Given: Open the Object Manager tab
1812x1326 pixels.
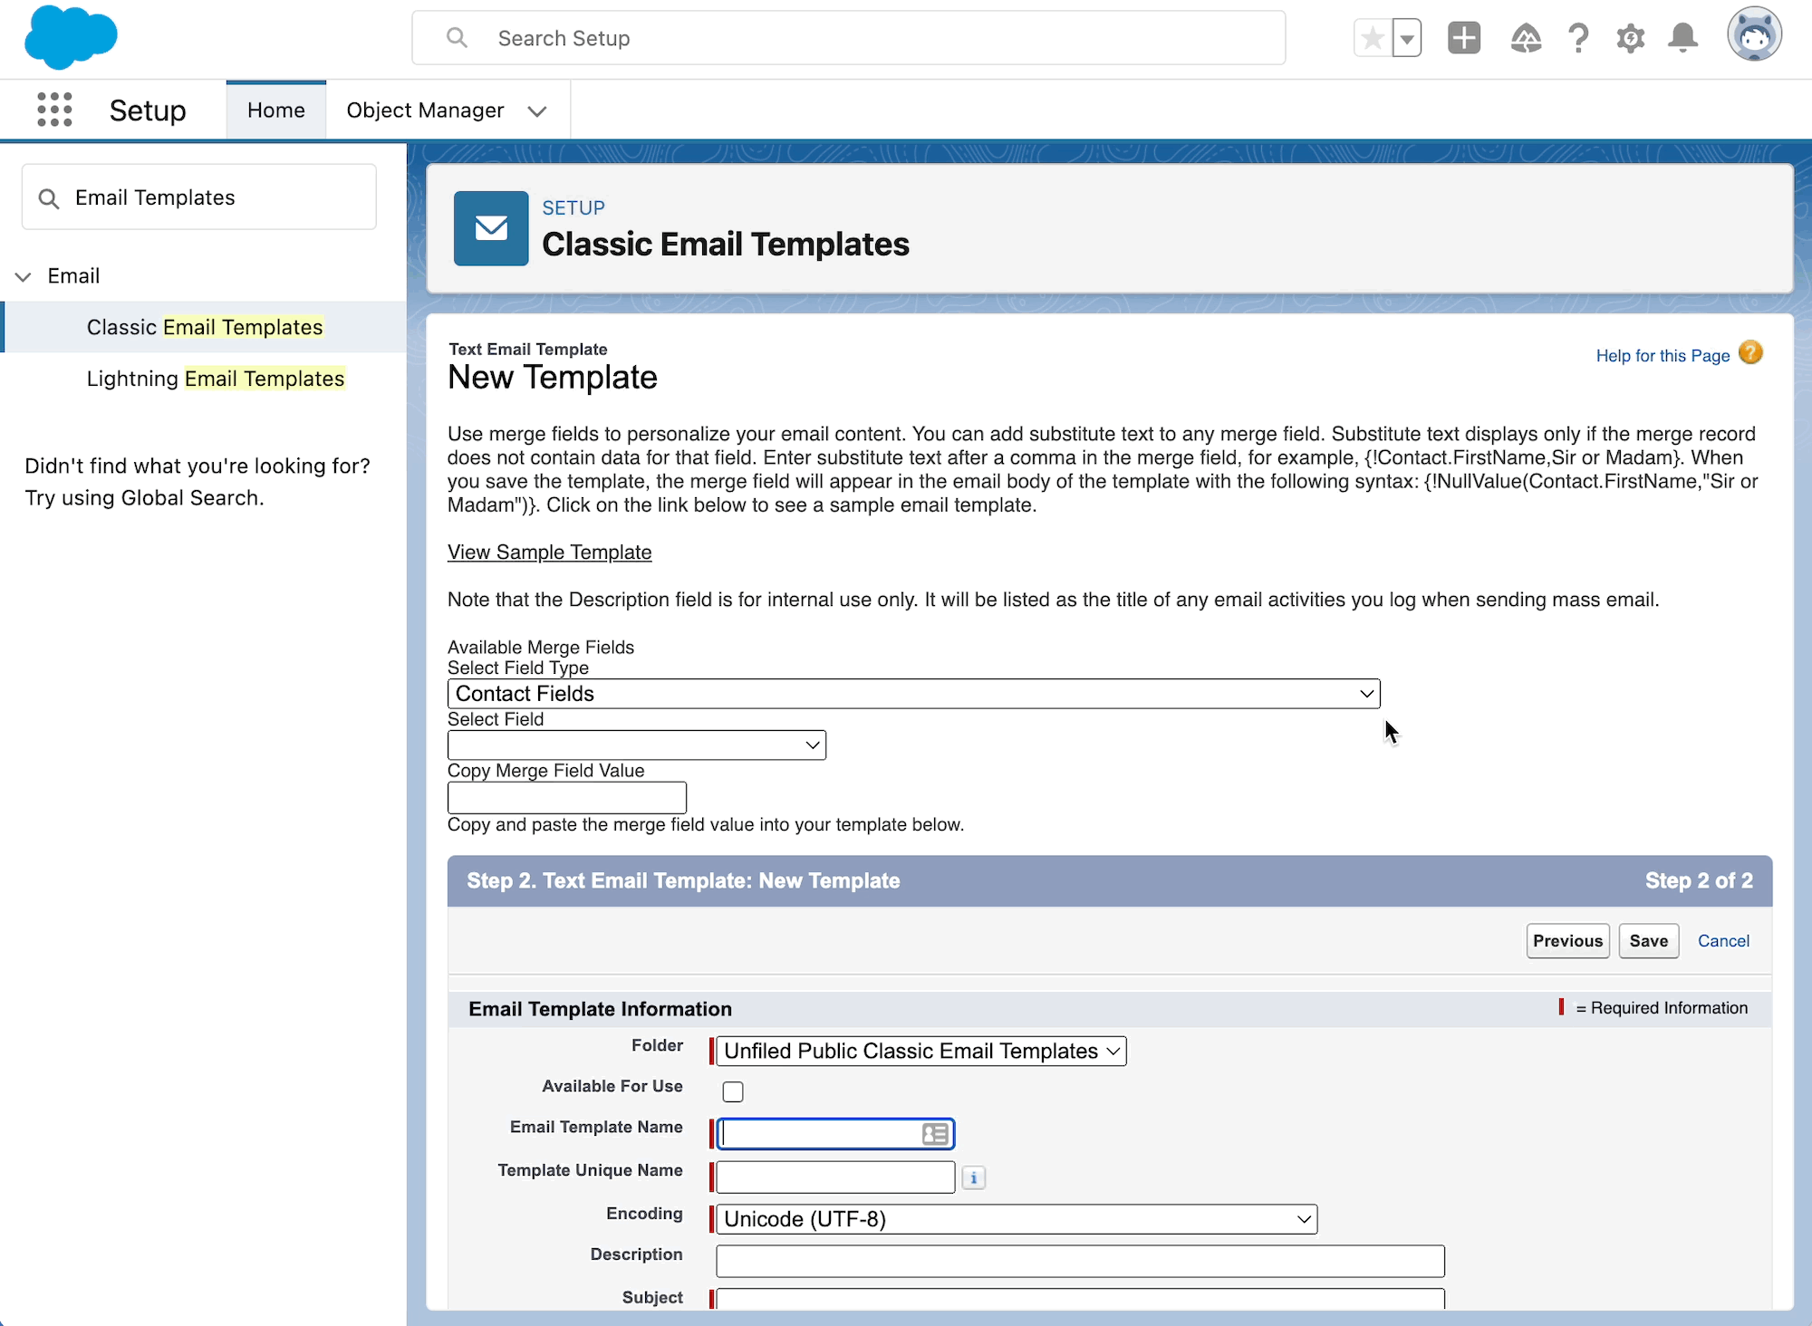Looking at the screenshot, I should point(425,110).
